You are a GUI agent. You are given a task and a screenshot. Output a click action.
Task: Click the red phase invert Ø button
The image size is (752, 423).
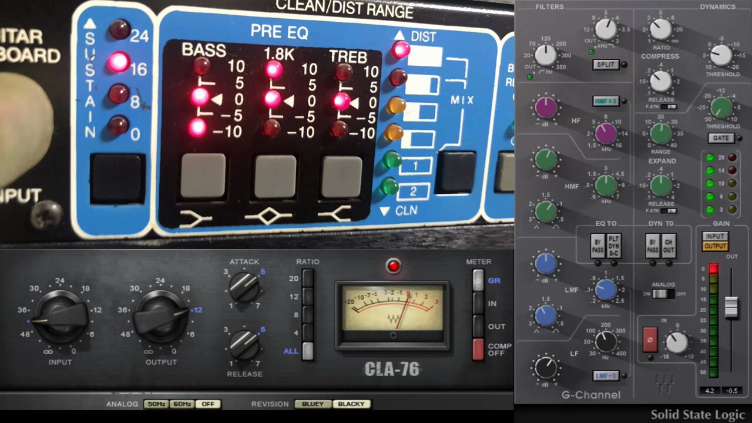650,339
